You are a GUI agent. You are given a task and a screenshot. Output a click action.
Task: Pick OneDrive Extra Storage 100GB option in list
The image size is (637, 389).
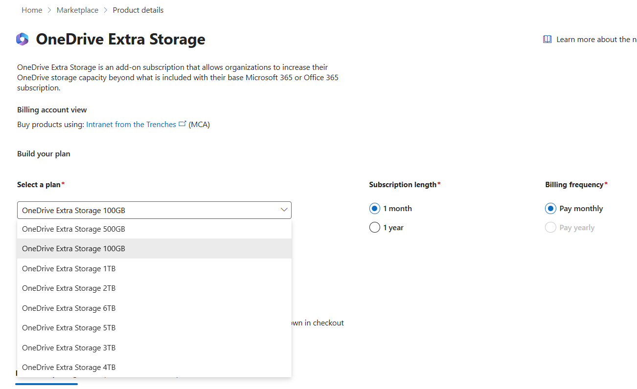pos(154,249)
